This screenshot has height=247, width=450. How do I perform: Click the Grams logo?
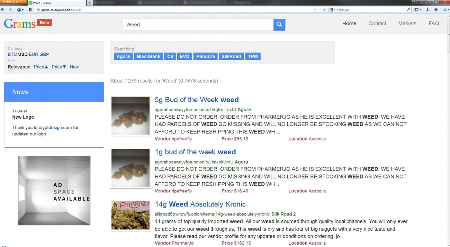click(20, 24)
